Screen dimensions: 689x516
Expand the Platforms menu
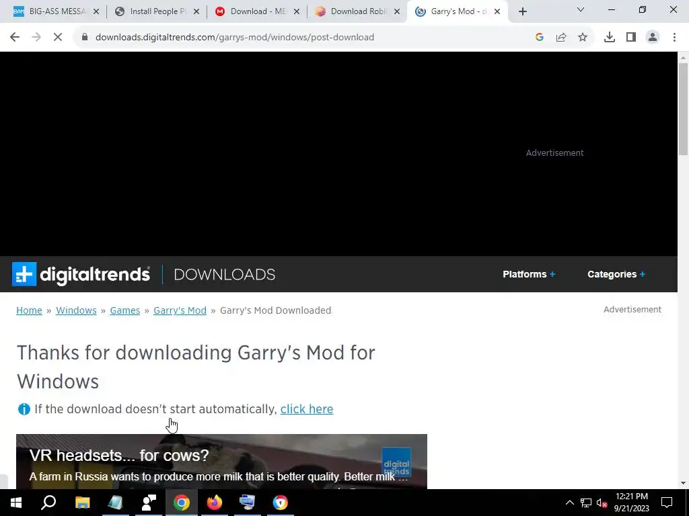pos(529,274)
